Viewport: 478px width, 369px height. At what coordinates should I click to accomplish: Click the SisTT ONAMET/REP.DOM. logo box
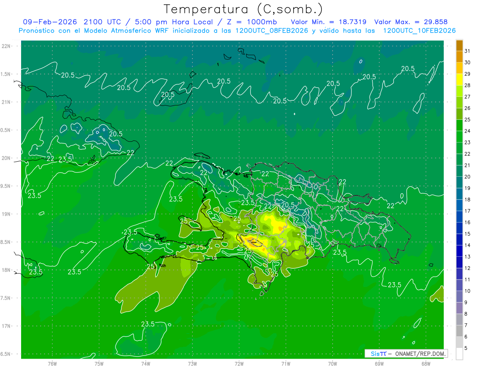[x=406, y=353]
